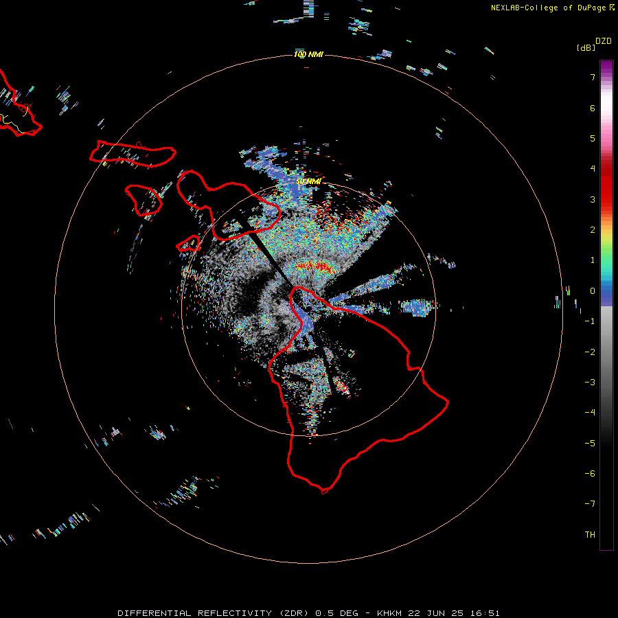Click the 3 value on colorbar
Image resolution: width=618 pixels, height=618 pixels.
click(593, 199)
